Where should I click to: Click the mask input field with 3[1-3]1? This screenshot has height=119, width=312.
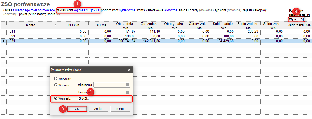[104, 98]
